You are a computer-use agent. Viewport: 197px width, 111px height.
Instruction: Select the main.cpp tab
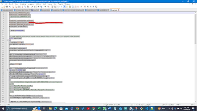click(114, 10)
